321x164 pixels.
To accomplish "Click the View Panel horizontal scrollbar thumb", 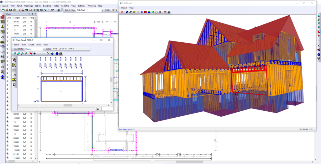I will [x=68, y=105].
